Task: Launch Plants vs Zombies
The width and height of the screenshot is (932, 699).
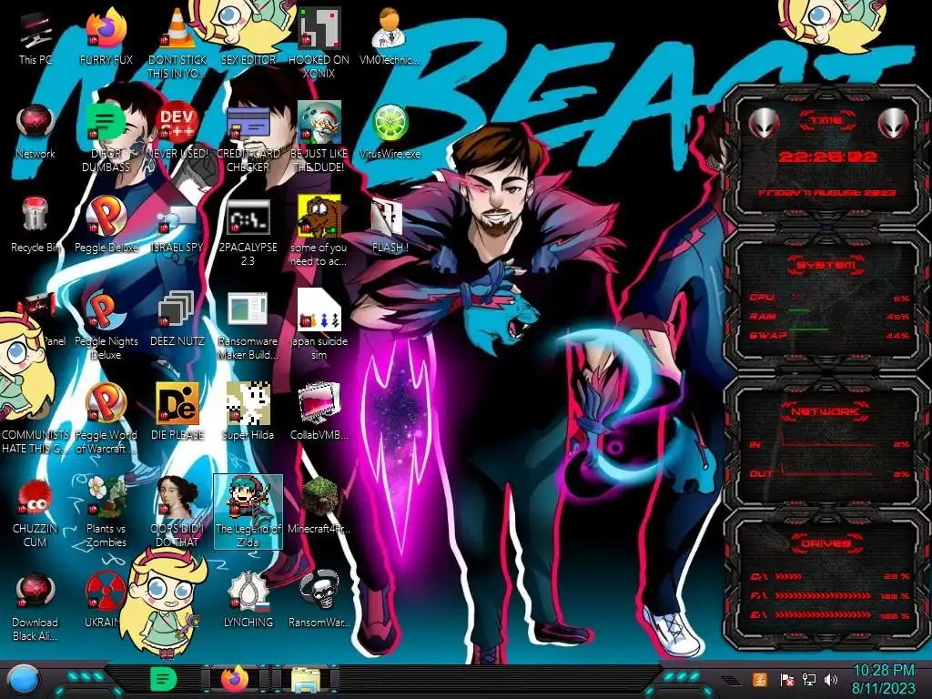Action: coord(106,512)
